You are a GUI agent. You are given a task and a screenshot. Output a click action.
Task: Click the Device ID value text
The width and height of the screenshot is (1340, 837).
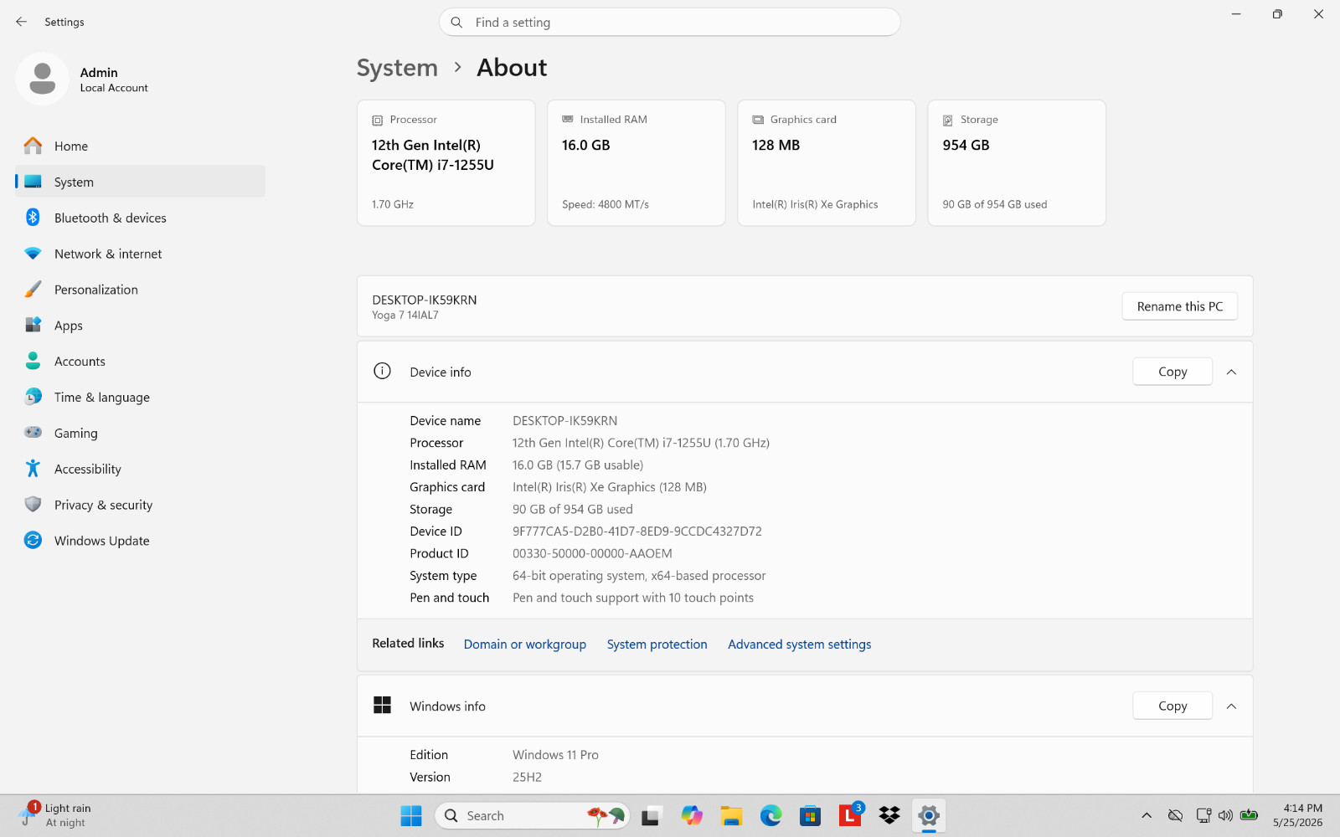click(637, 531)
